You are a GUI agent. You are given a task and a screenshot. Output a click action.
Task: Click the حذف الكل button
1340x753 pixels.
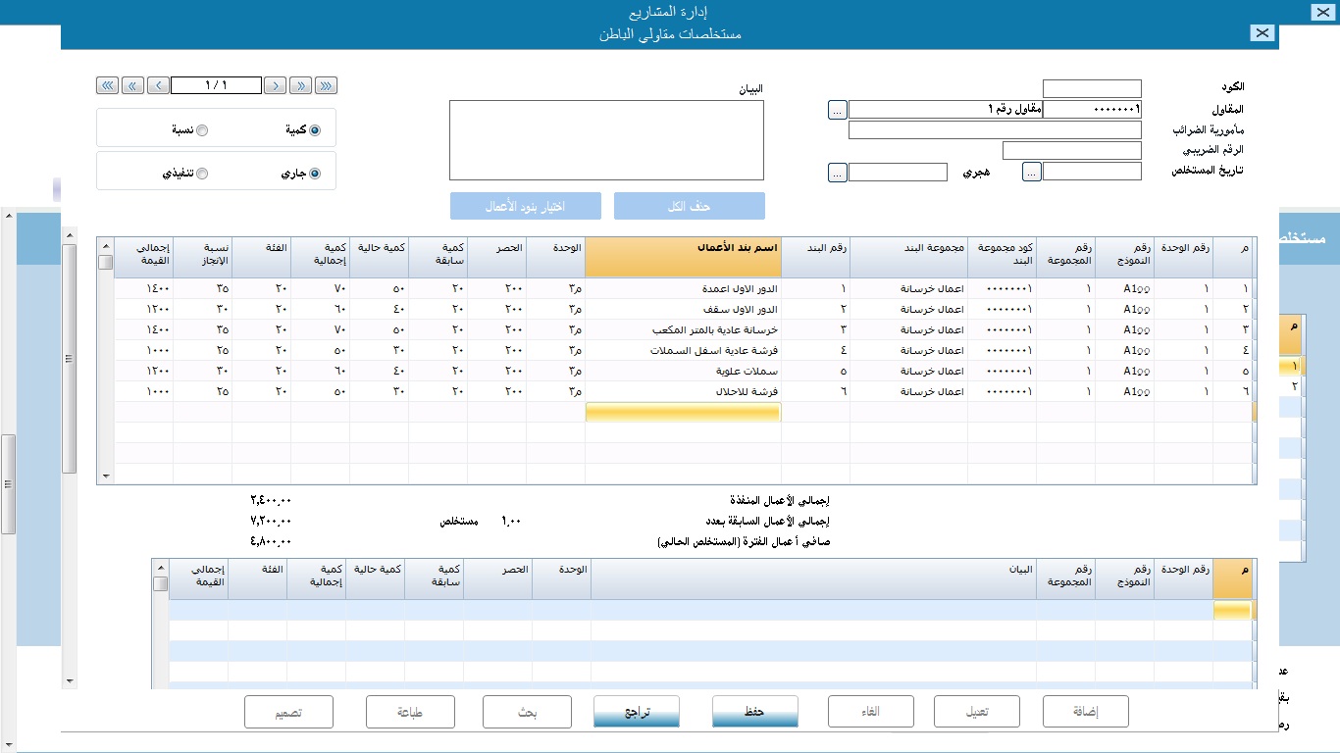(690, 206)
